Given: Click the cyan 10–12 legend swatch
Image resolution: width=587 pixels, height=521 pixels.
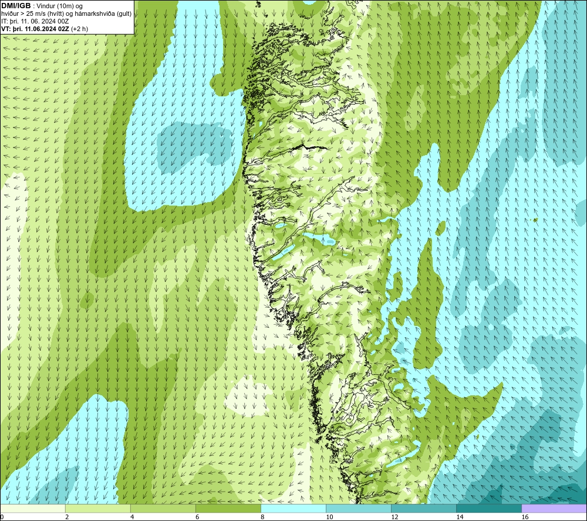Looking at the screenshot, I should [359, 508].
